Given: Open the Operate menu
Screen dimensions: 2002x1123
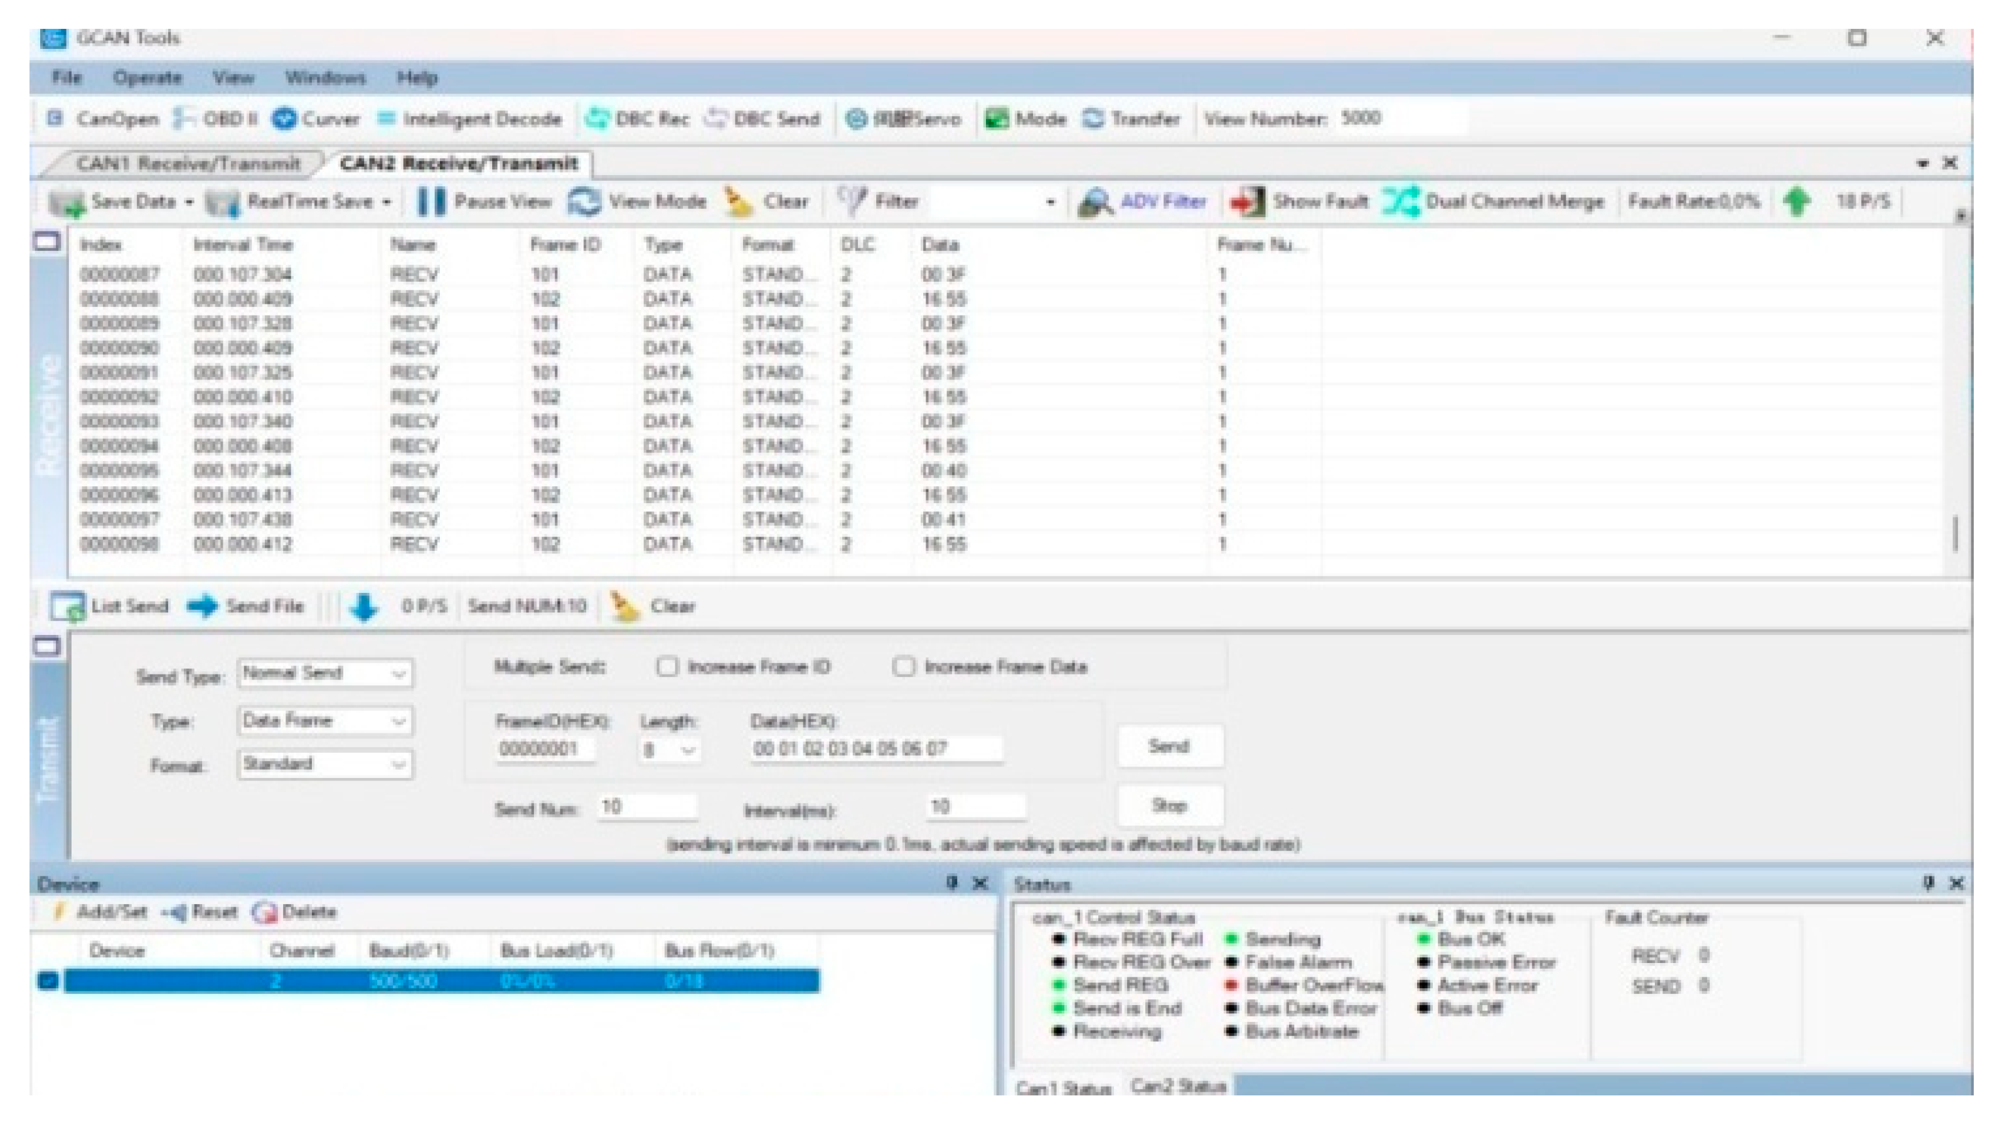Looking at the screenshot, I should coord(147,78).
